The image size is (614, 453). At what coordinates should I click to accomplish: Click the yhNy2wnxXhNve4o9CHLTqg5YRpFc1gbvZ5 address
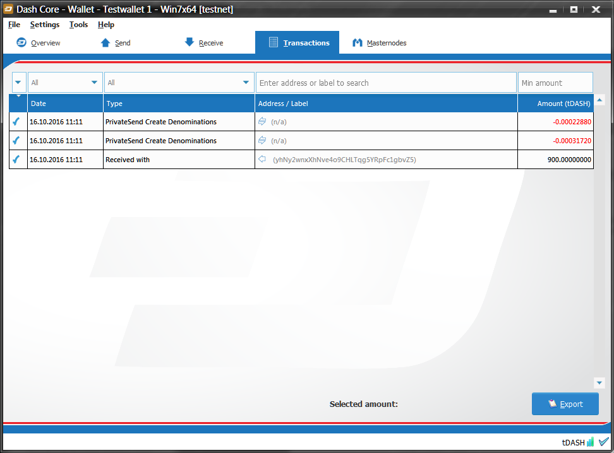(344, 160)
